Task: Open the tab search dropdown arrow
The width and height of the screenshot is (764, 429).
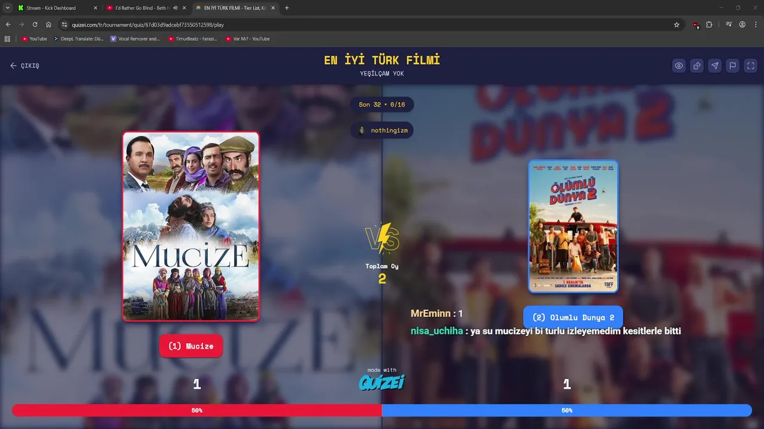Action: pyautogui.click(x=7, y=8)
